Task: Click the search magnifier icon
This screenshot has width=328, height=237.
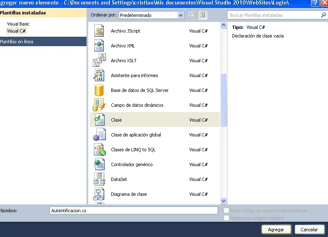Action: 323,15
